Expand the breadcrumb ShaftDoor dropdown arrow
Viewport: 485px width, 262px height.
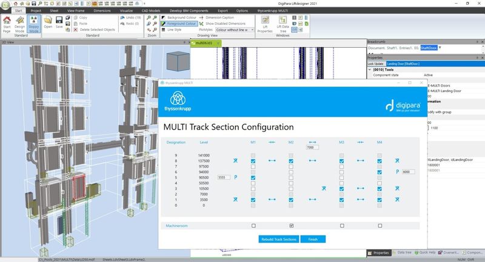pyautogui.click(x=440, y=47)
